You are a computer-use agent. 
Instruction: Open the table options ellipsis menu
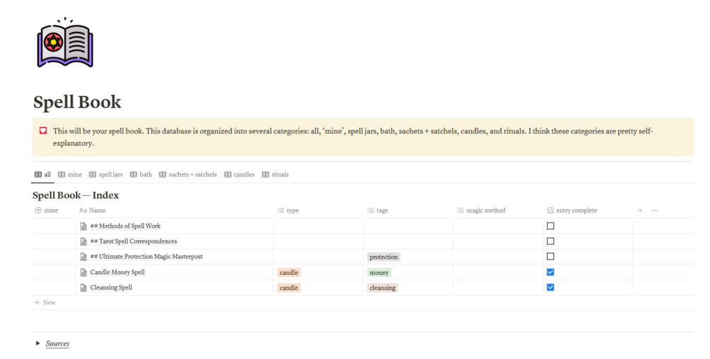click(x=655, y=210)
